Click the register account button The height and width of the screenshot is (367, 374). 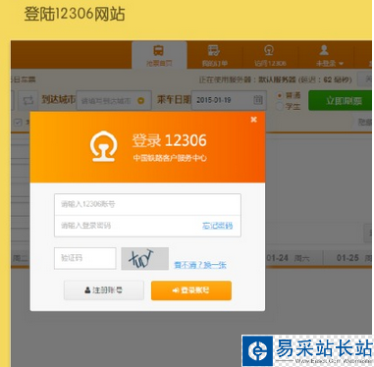point(104,290)
